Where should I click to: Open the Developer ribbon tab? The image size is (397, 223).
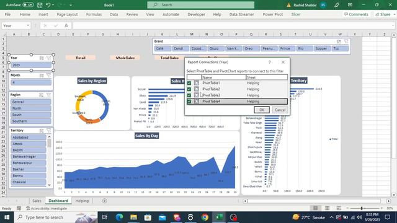196,14
